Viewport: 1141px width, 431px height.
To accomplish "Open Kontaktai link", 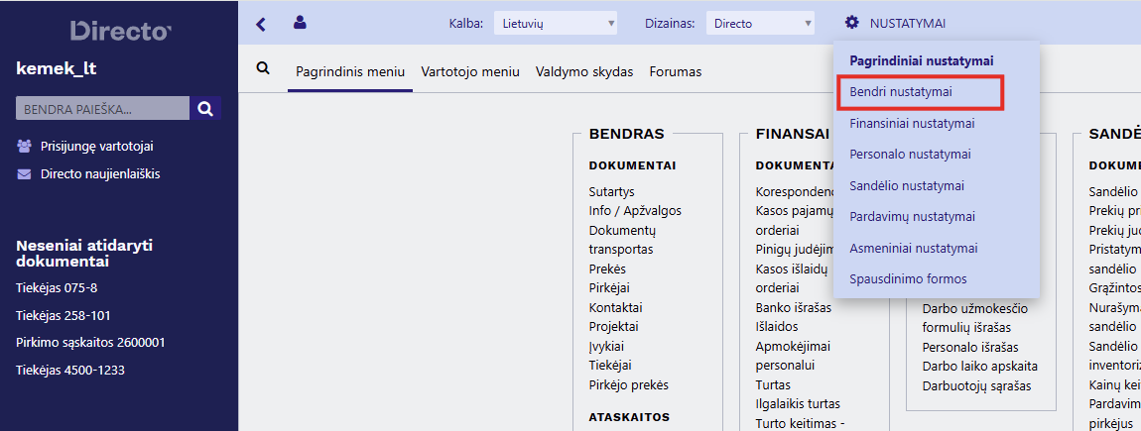I will click(x=615, y=307).
